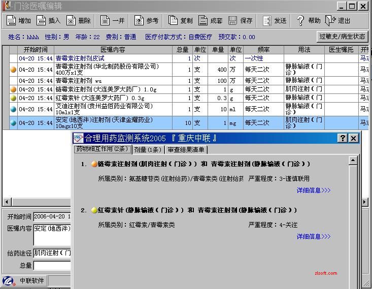
Task: Open 详细信息 link for 红霉素 interaction
Action: click(313, 237)
